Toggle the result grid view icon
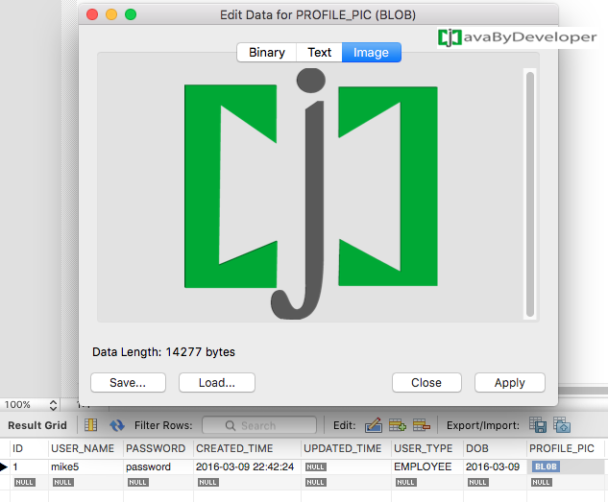The height and width of the screenshot is (502, 608). (90, 425)
